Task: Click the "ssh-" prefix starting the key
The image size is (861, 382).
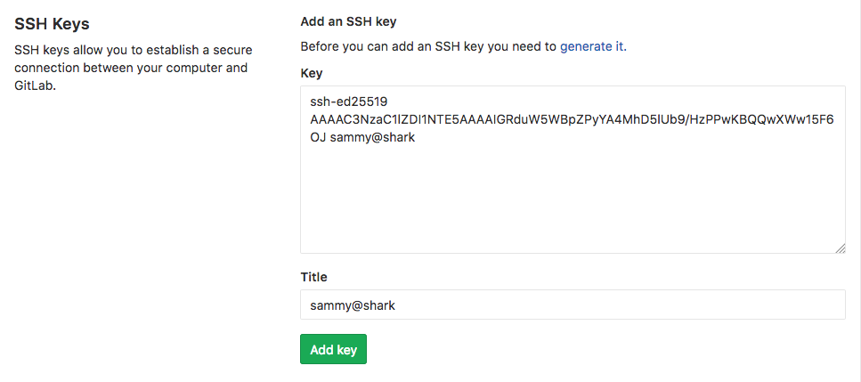Action: (x=321, y=102)
